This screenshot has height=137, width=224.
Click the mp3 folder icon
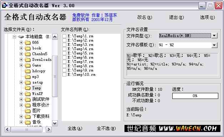pyautogui.click(x=28, y=77)
